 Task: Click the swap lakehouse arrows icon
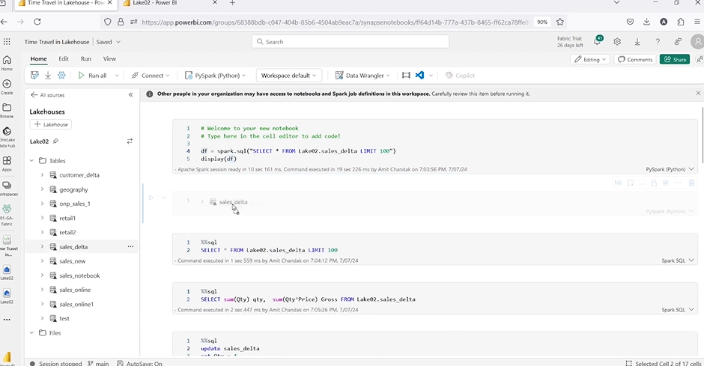(x=130, y=141)
